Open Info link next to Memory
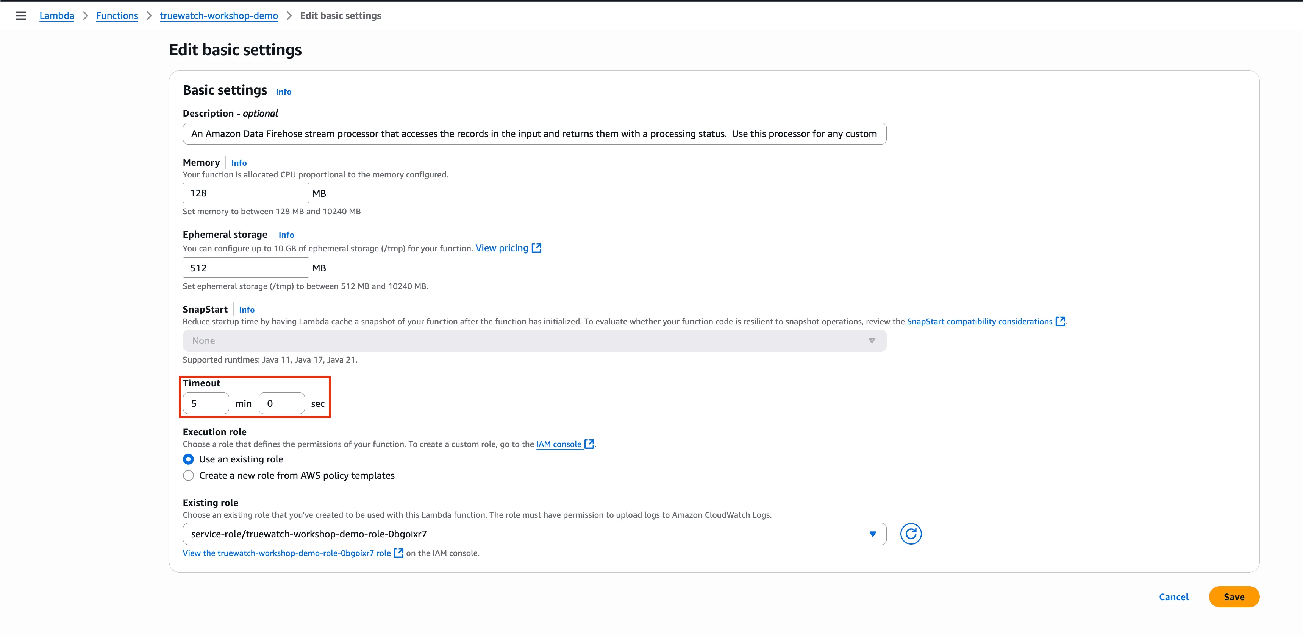The height and width of the screenshot is (635, 1303). [239, 163]
